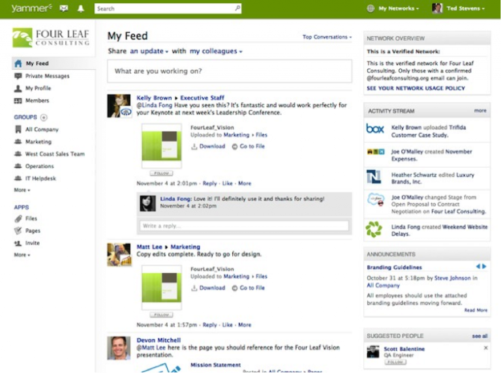Toggle Follow for Scott Balentine
This screenshot has height=373, width=501.
pos(395,362)
